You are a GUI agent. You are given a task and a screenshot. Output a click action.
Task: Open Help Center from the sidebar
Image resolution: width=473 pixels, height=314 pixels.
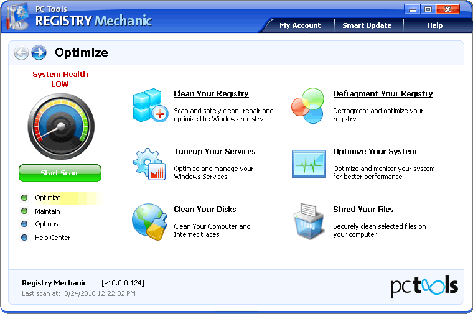click(52, 238)
